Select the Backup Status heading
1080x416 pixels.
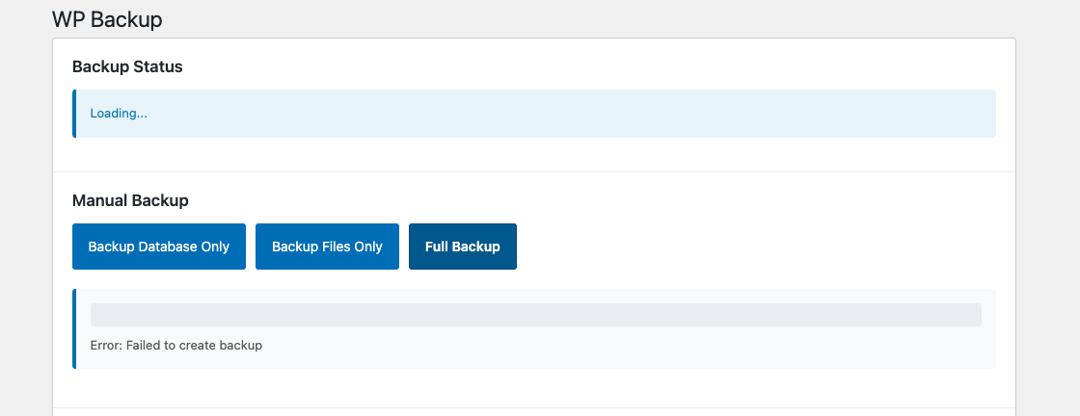[127, 67]
